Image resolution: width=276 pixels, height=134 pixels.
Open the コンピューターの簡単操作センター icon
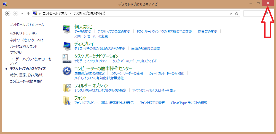67,71
